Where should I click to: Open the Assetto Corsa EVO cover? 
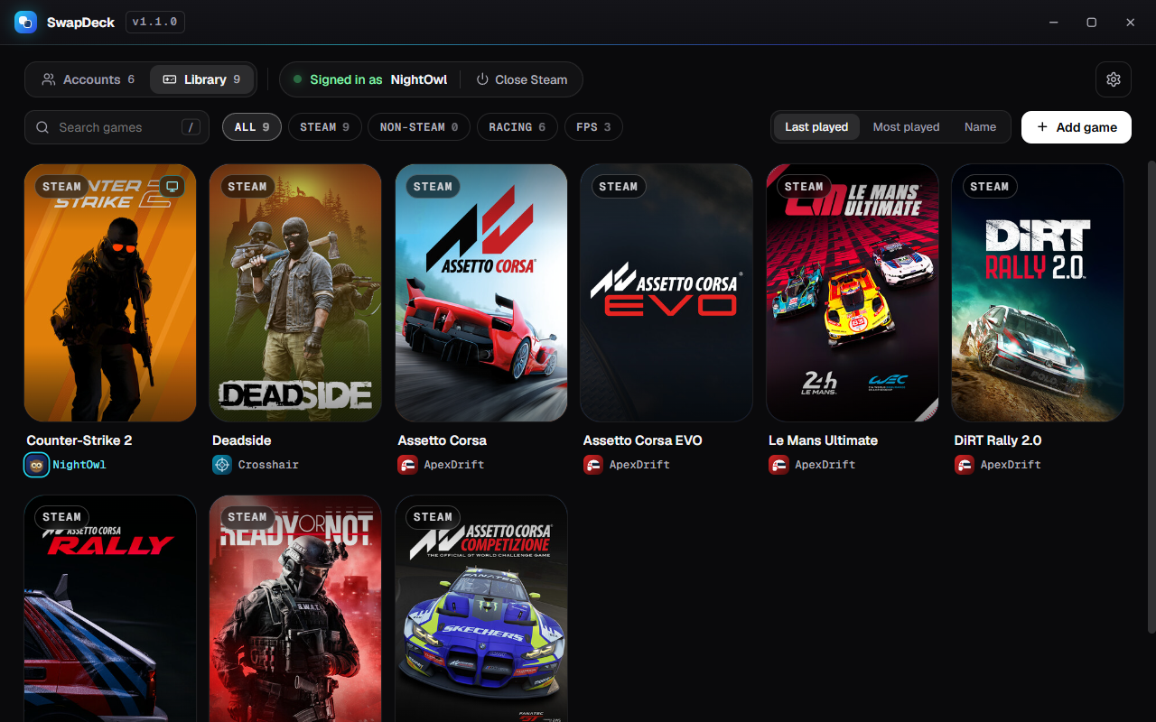point(667,292)
